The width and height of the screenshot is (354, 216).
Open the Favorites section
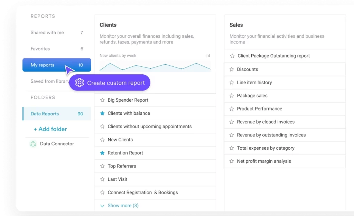coord(40,49)
